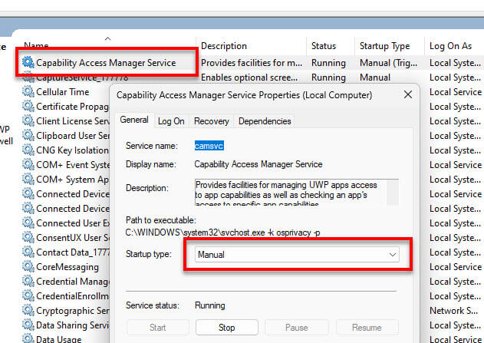The width and height of the screenshot is (484, 343).
Task: Click the svchost.exe executable path text
Action: point(223,233)
